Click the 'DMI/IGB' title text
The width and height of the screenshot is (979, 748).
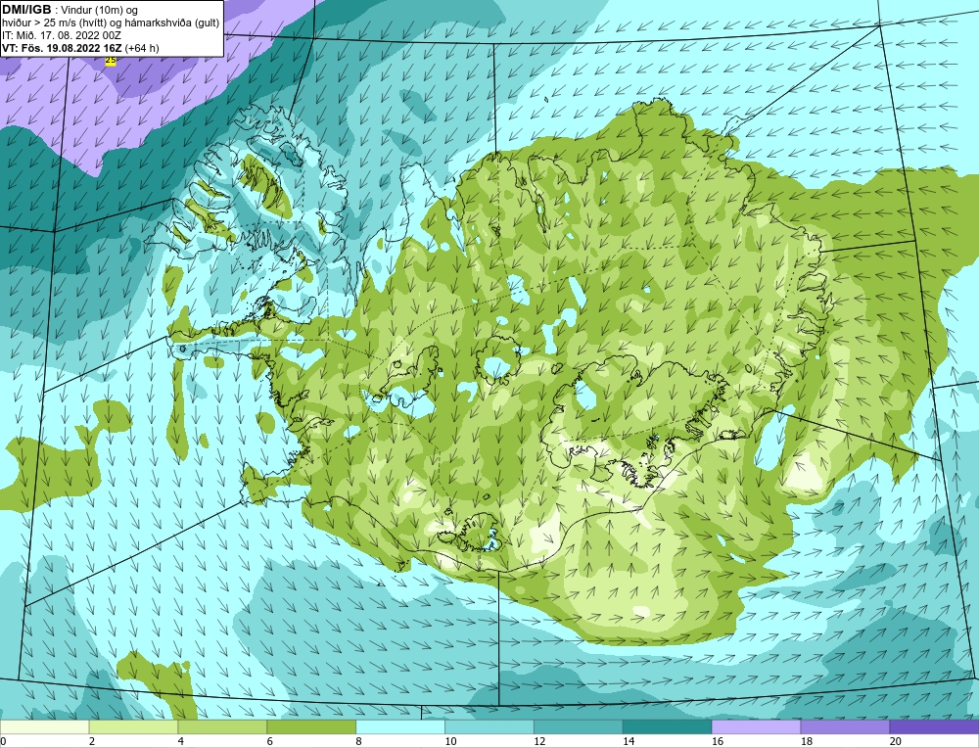26,10
